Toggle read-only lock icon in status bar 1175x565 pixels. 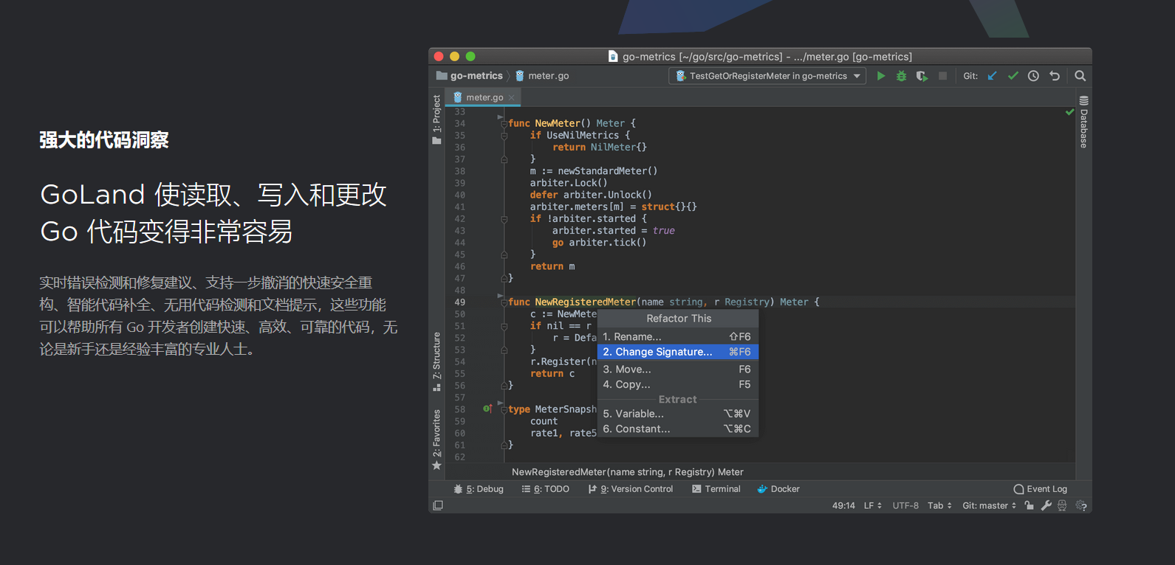click(x=1030, y=505)
